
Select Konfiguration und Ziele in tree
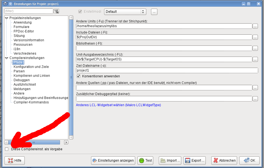pos(31,67)
